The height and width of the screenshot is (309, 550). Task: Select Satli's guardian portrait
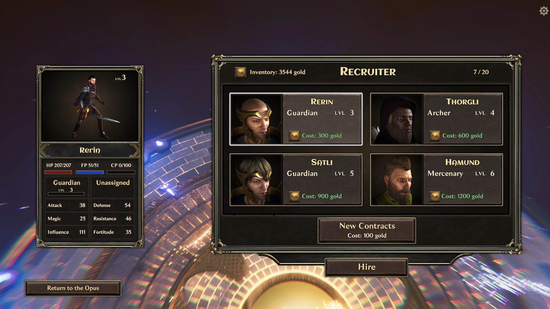click(256, 180)
